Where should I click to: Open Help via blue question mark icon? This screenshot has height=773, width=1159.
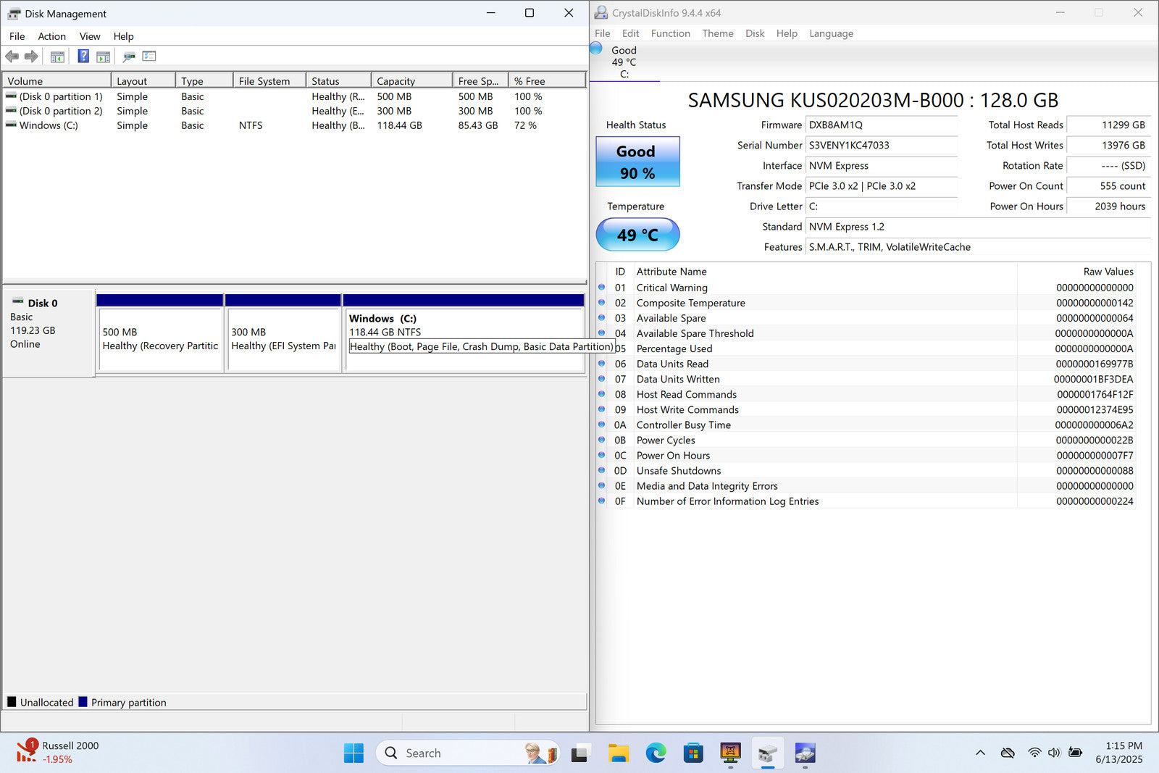point(83,57)
